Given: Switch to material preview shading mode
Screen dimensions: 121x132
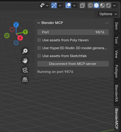Looking at the screenshot, I should (102, 5).
